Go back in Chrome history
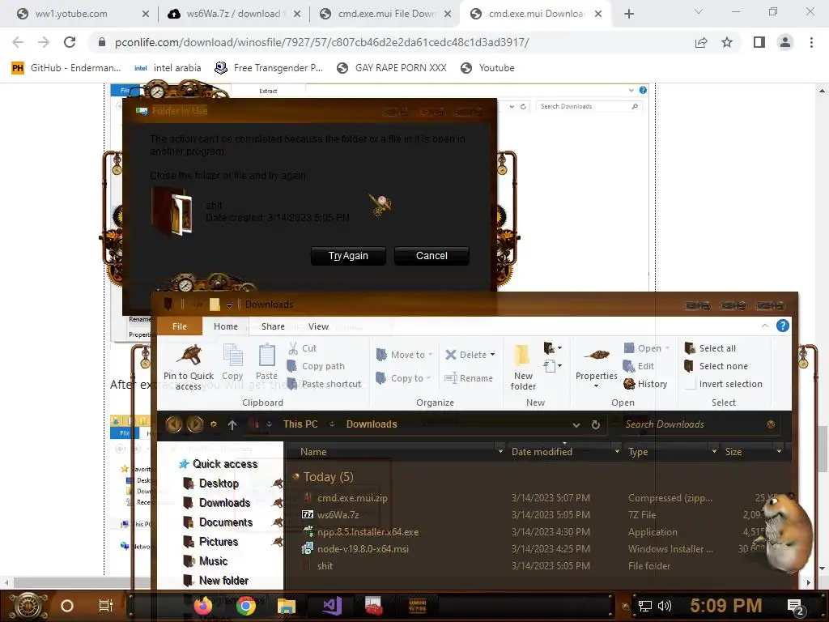Image resolution: width=829 pixels, height=622 pixels. (18, 42)
